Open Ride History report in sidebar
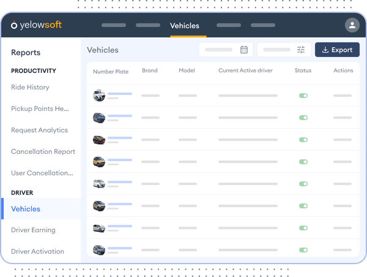The height and width of the screenshot is (277, 367). [x=30, y=87]
